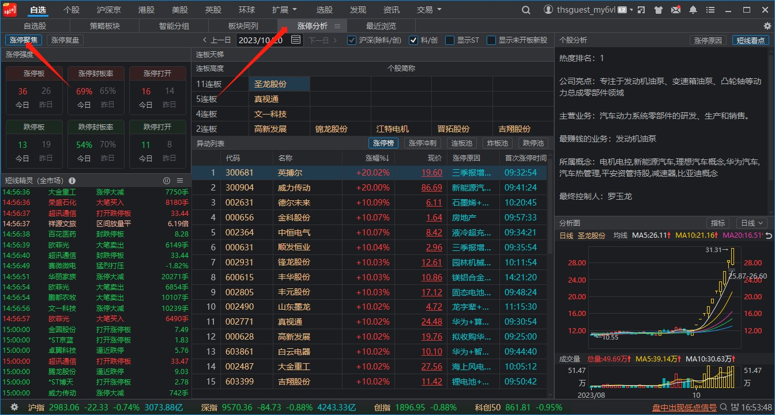Open 个股 in the top menu

click(72, 10)
